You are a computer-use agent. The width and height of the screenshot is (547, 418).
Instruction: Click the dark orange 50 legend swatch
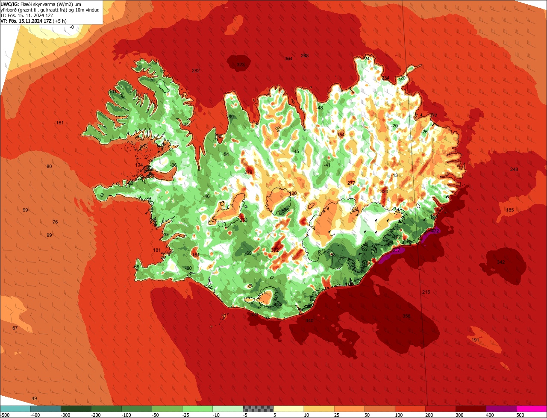click(x=379, y=408)
